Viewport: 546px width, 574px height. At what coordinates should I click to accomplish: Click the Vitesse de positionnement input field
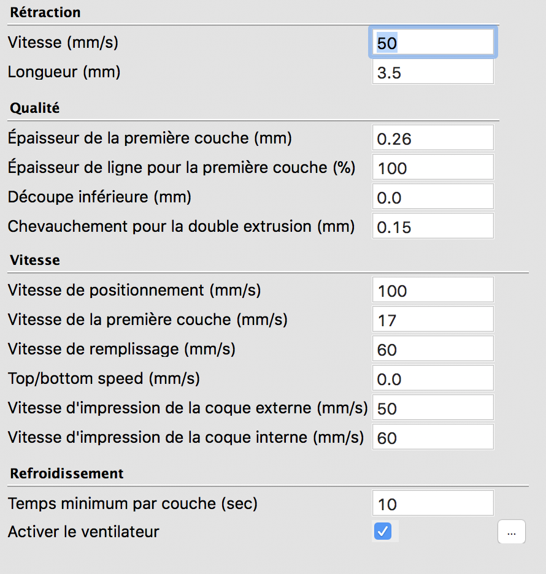(x=433, y=291)
